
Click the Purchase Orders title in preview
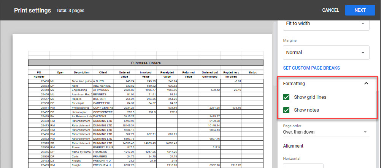coord(146,63)
